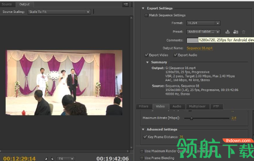
Task: Click the Delete Preset trash icon
Action: tap(244, 32)
